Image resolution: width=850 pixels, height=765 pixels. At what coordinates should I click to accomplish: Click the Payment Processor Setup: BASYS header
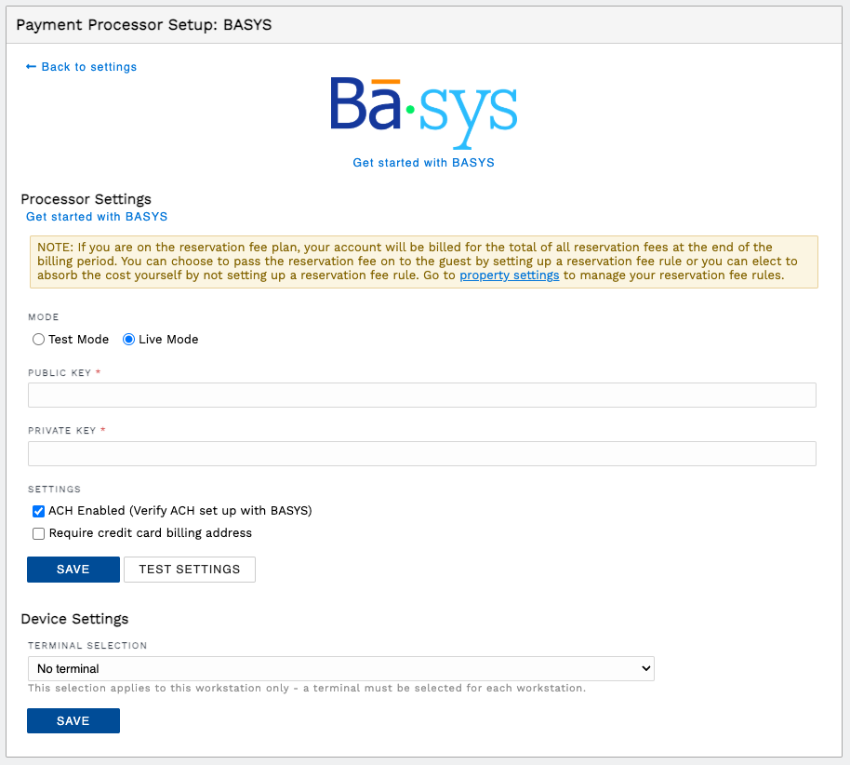(143, 25)
